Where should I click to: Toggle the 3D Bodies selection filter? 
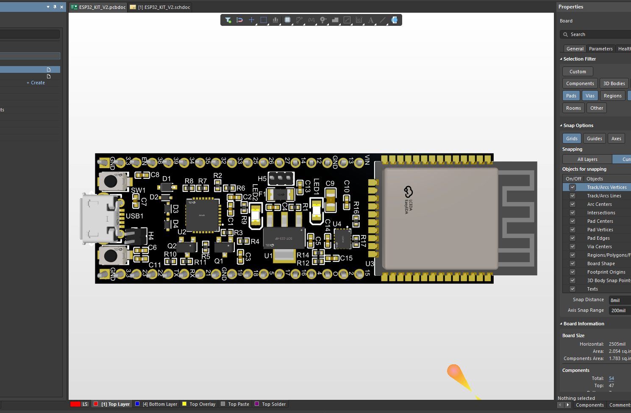point(614,83)
